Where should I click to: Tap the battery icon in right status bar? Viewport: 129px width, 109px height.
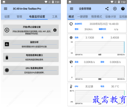click(x=119, y=2)
